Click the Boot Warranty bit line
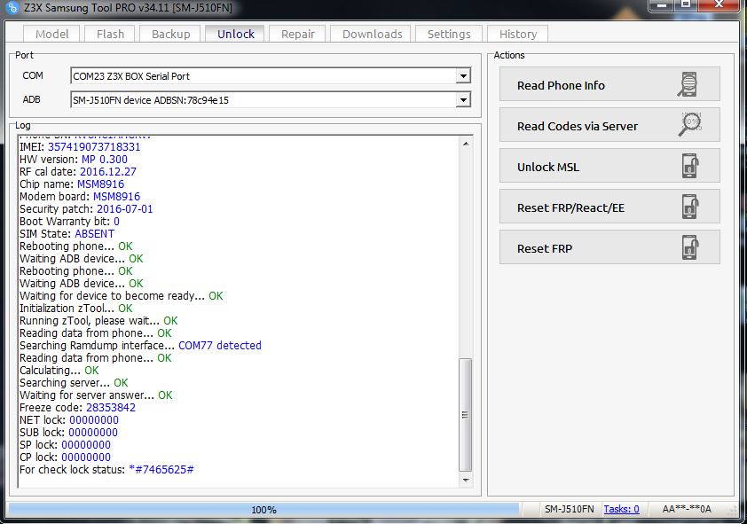747x524 pixels. 69,222
